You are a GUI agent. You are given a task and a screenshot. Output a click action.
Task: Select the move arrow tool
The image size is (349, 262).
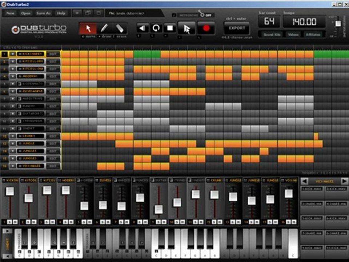point(88,28)
